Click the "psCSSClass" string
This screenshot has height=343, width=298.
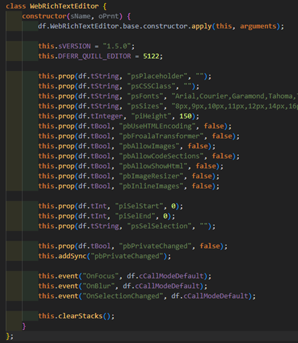151,86
